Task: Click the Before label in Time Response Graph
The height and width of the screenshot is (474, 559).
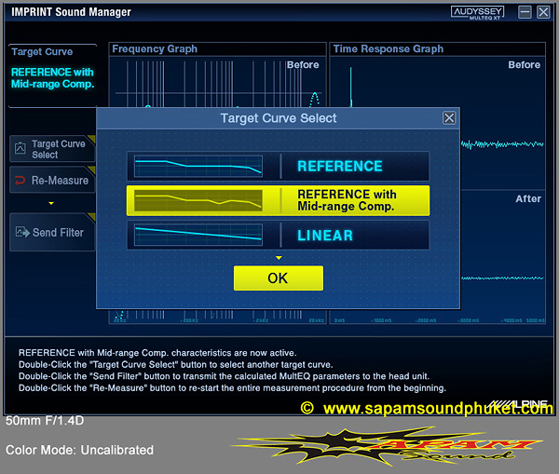Action: (x=524, y=65)
